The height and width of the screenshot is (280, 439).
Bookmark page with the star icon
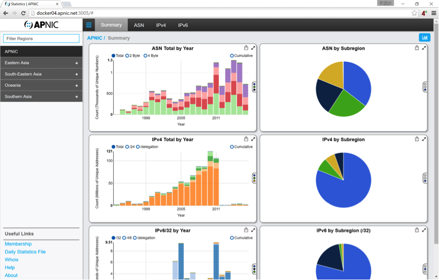tap(414, 13)
